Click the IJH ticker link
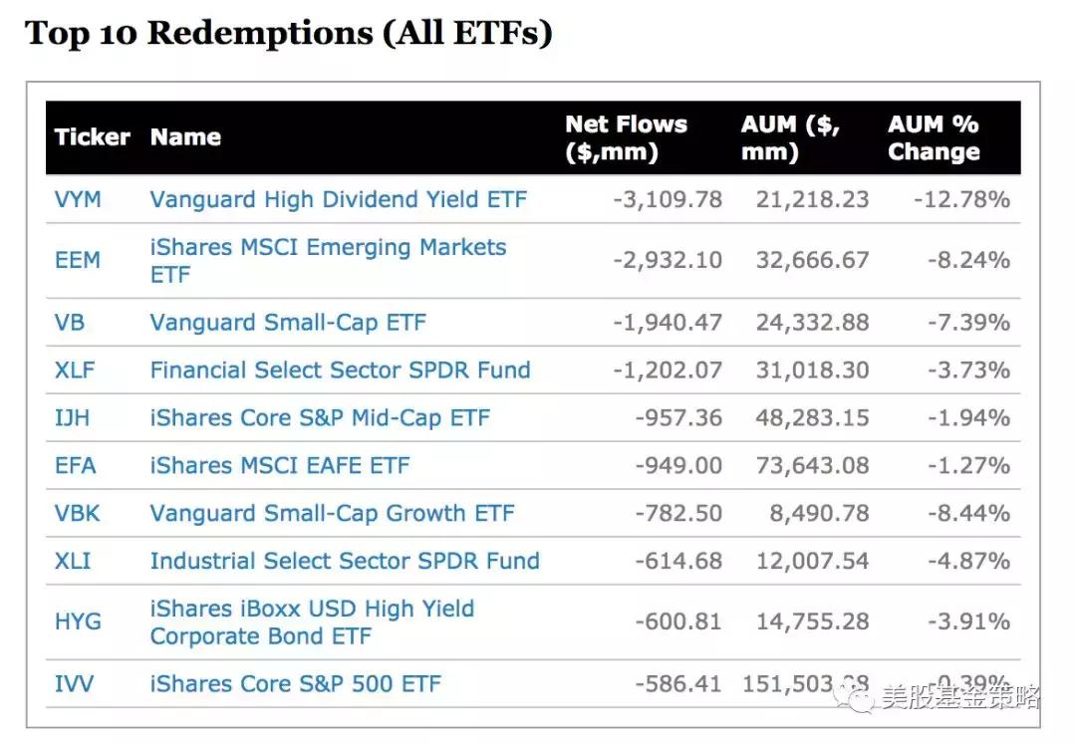Viewport: 1076px width, 745px height. (x=72, y=418)
